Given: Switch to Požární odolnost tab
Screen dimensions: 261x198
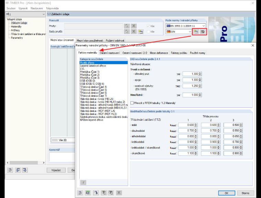Looking at the screenshot, I should [115, 40].
